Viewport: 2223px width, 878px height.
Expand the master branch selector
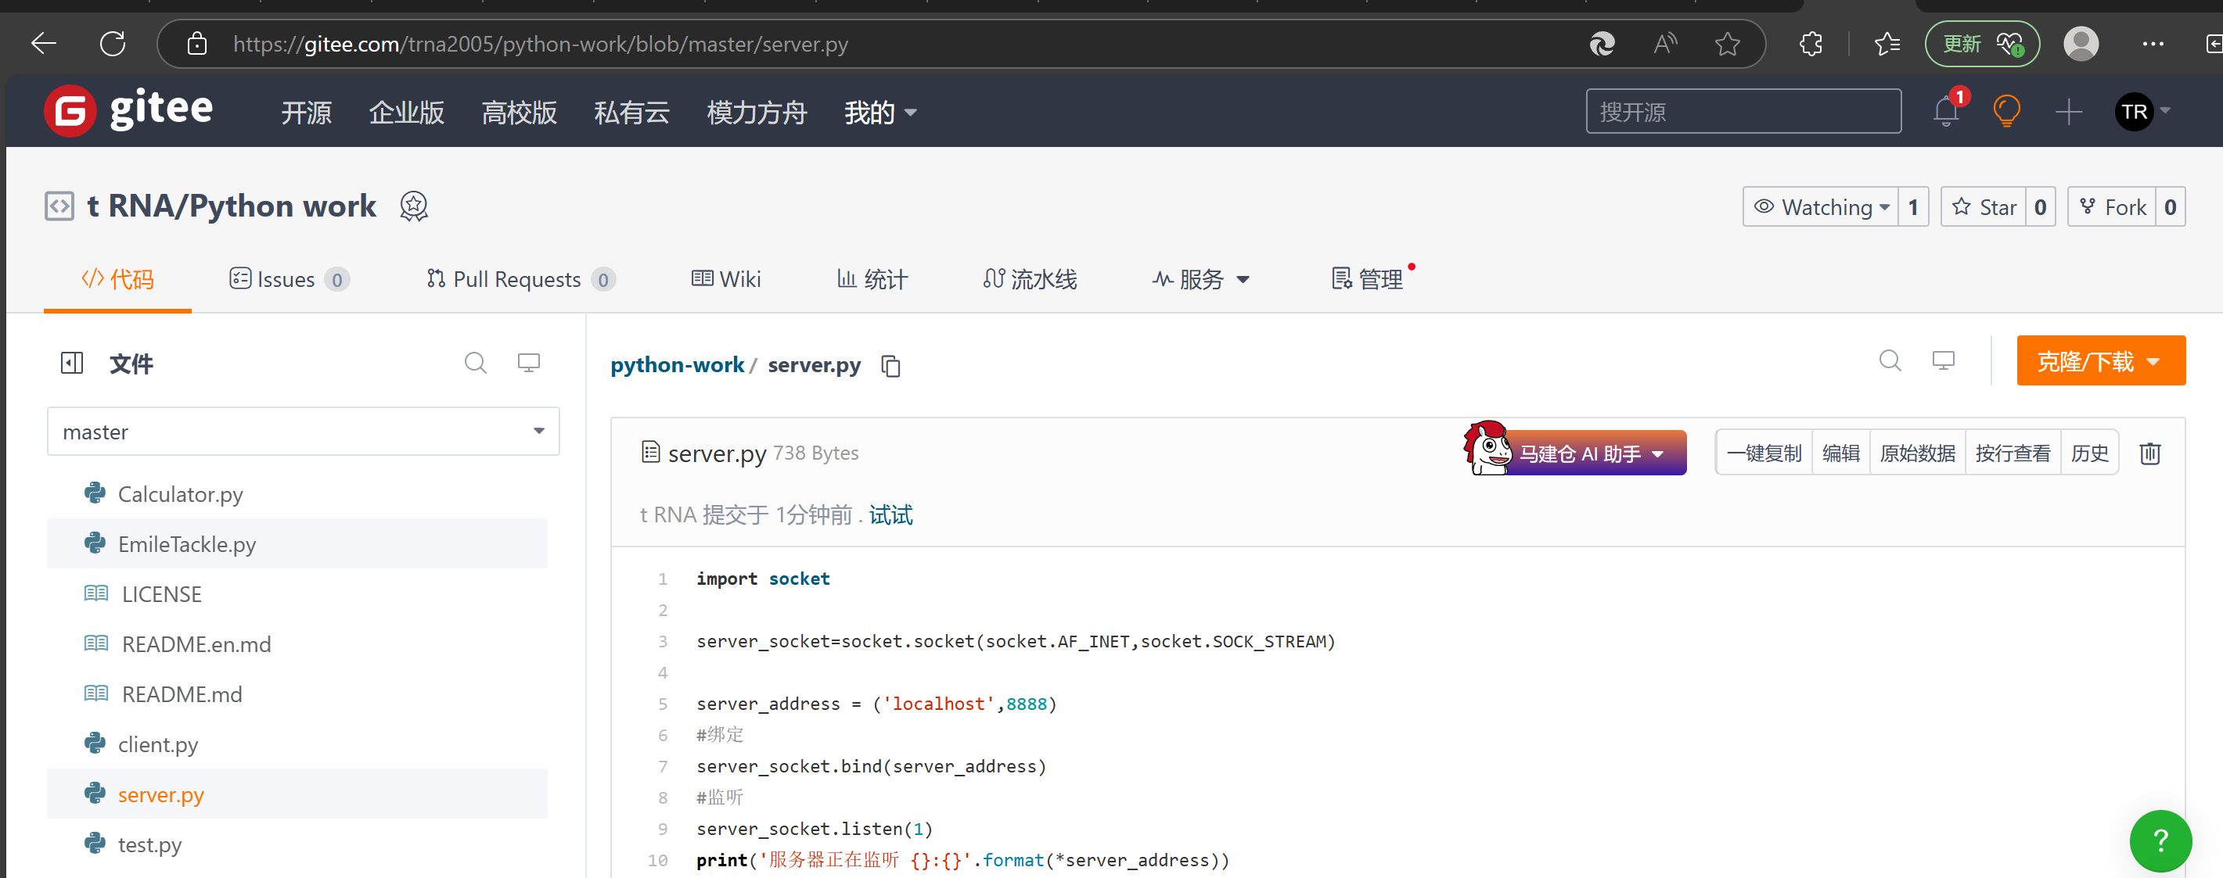pyautogui.click(x=303, y=432)
